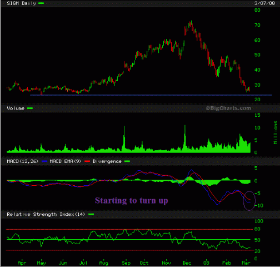Click the BigCharts.com watermark link

click(x=228, y=108)
